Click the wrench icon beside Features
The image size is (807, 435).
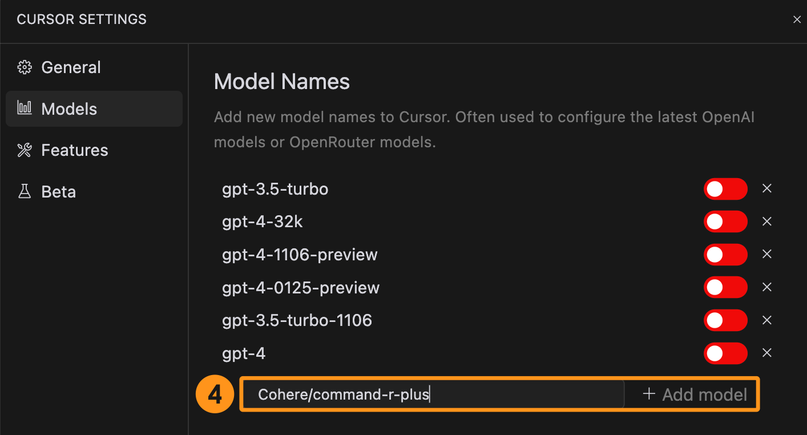pos(25,150)
